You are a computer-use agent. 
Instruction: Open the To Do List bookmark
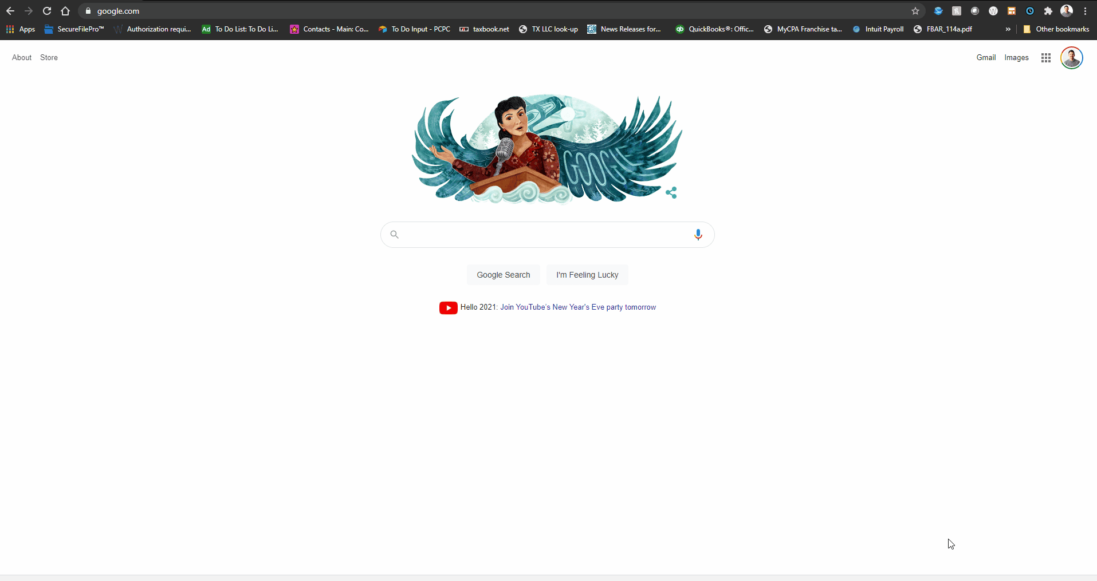240,29
